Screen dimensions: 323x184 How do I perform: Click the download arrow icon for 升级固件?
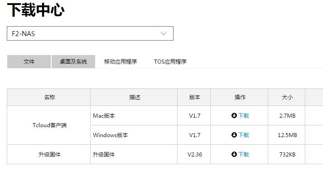click(234, 154)
